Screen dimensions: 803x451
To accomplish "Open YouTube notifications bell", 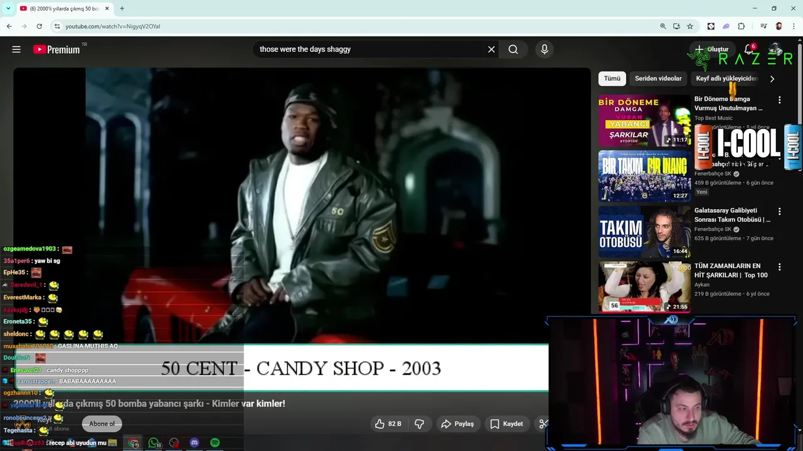I will coord(749,49).
